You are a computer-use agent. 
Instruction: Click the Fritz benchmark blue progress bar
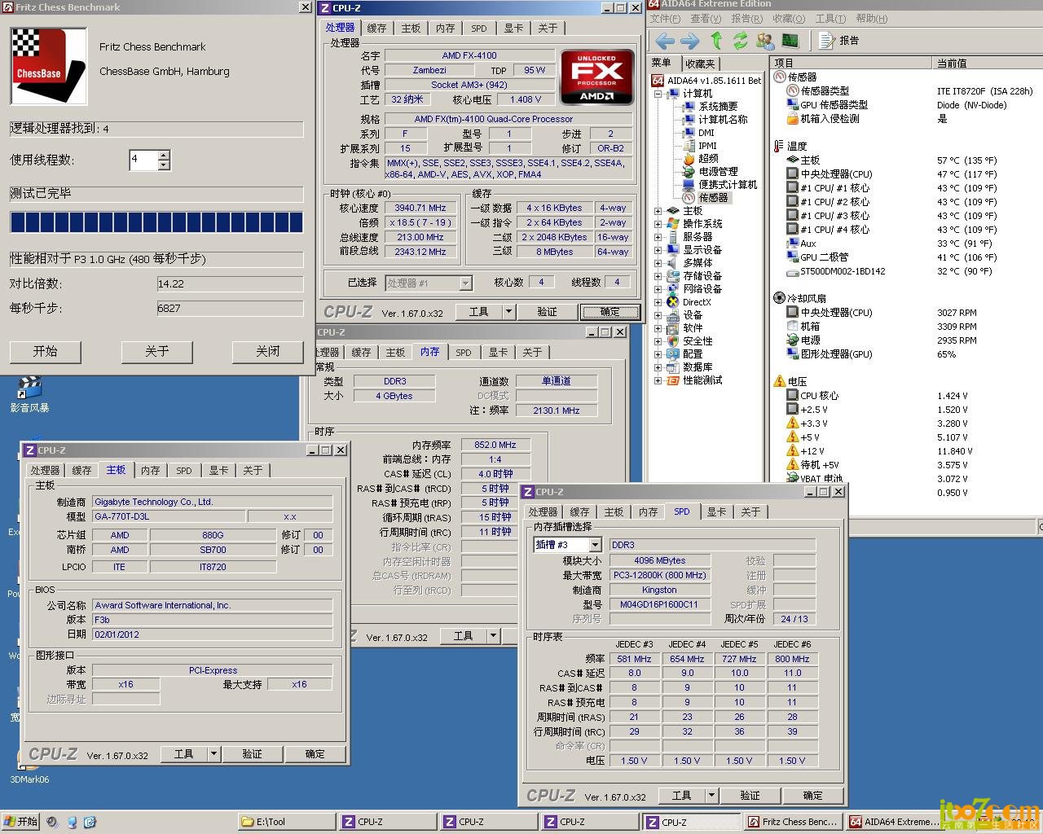[x=156, y=222]
